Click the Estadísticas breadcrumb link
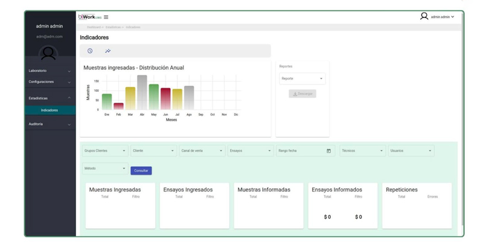The width and height of the screenshot is (483, 247). [113, 27]
